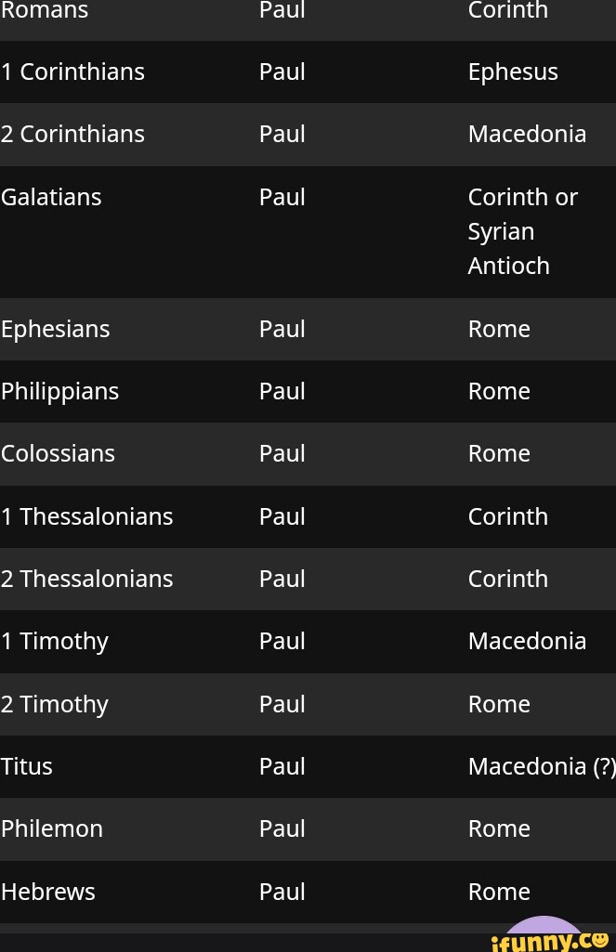Image resolution: width=616 pixels, height=952 pixels.
Task: Select the Galatians book cell
Action: tap(52, 197)
